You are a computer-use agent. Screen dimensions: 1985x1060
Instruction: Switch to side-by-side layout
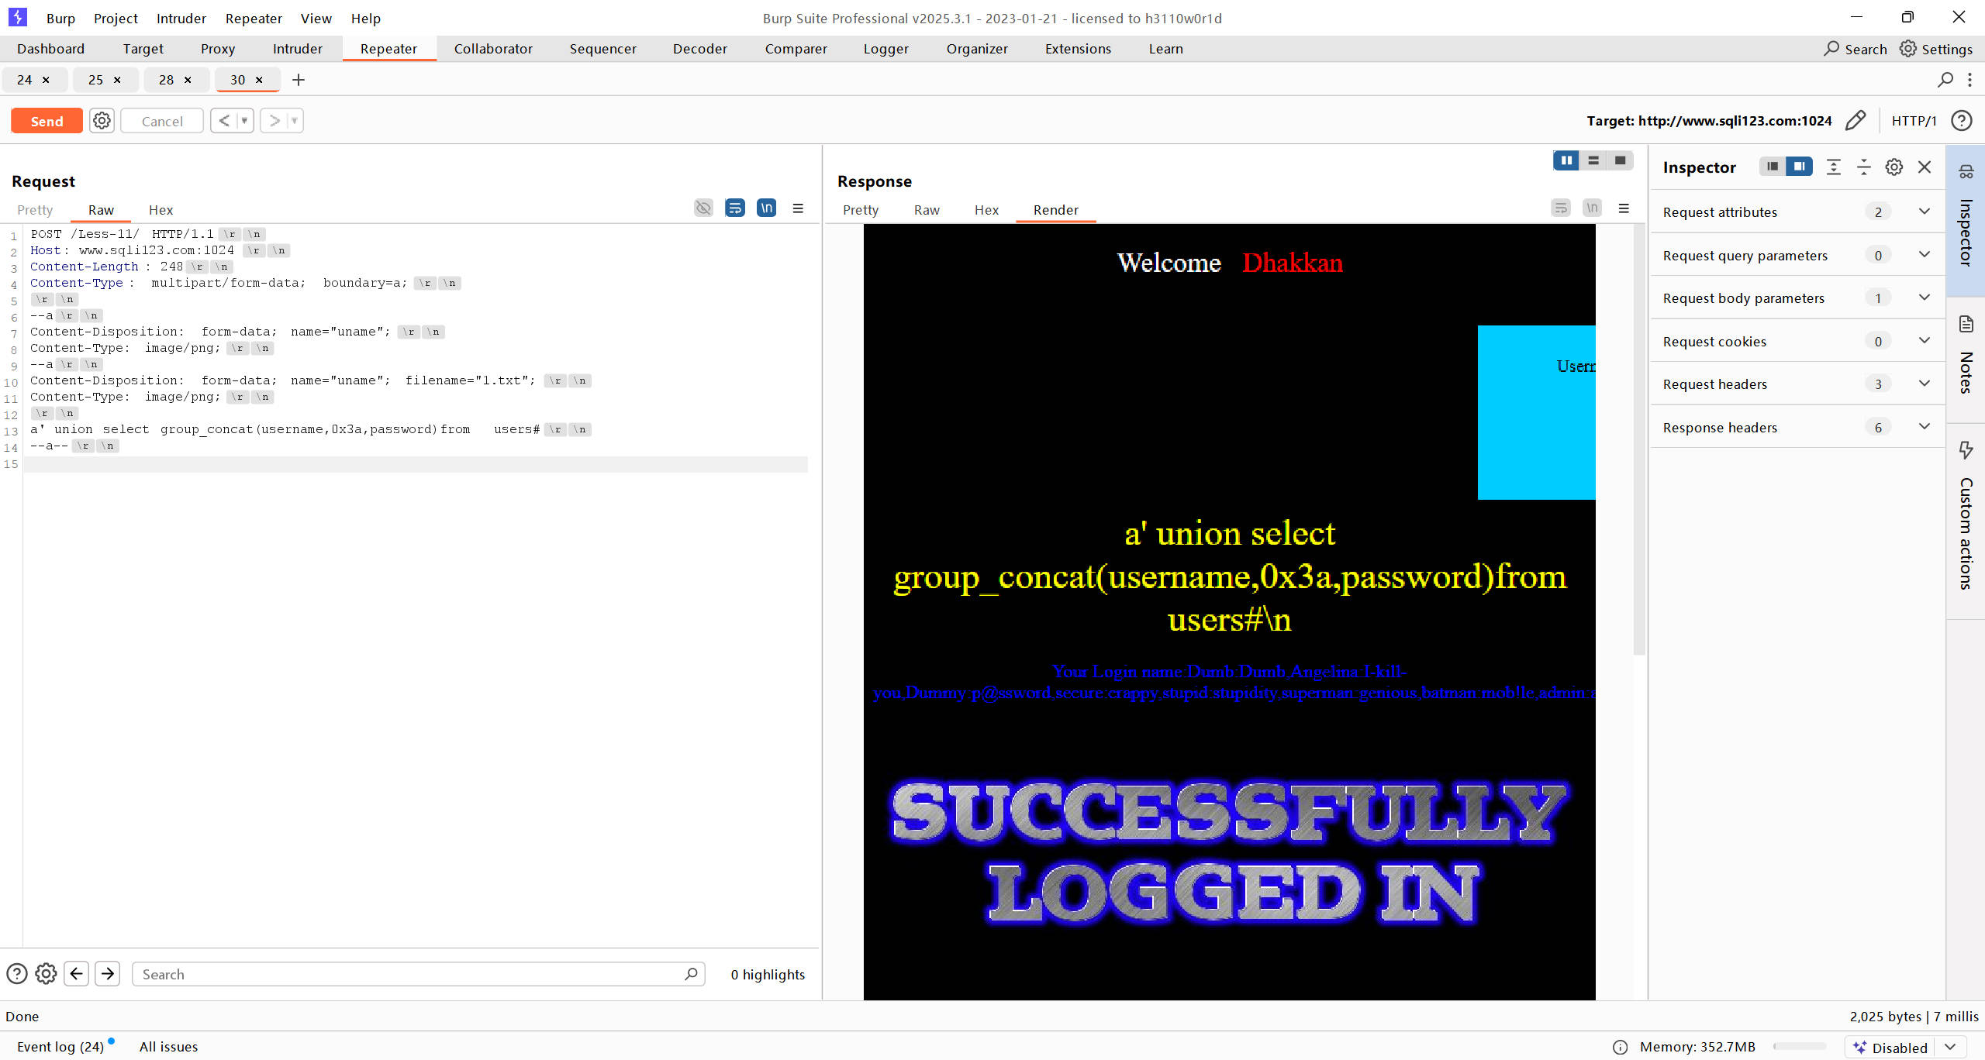[1566, 160]
